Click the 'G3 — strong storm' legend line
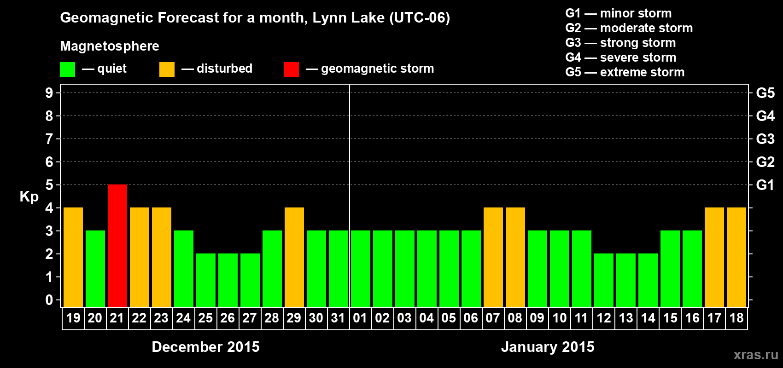783x368 pixels. [621, 43]
